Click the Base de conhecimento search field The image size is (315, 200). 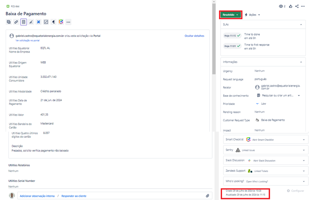pos(277,95)
